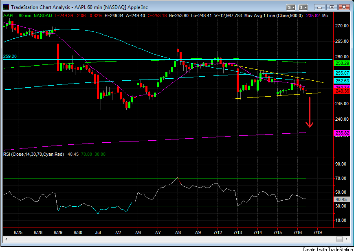Click the red 249.39 last price axis marker

pos(341,91)
